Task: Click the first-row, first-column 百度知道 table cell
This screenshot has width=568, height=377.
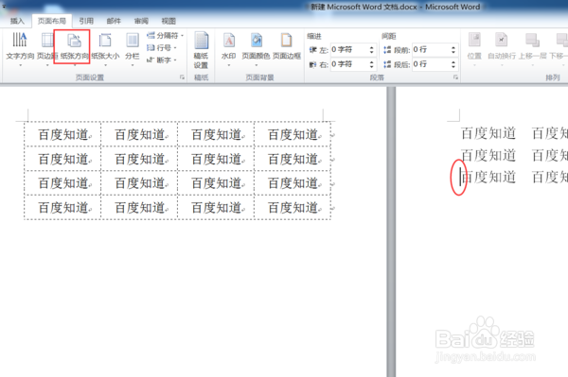Action: pyautogui.click(x=63, y=134)
